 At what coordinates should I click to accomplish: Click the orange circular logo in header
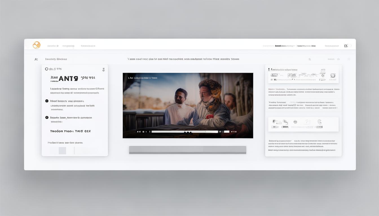[x=37, y=45]
